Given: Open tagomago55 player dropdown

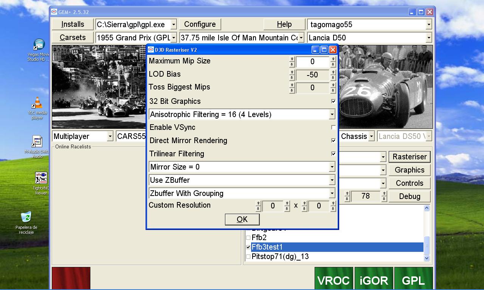Looking at the screenshot, I should click(429, 25).
